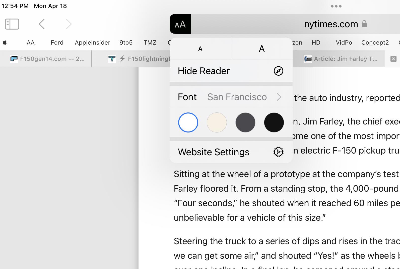Tap the chevron beside San Francisco
This screenshot has width=400, height=269.
point(279,97)
